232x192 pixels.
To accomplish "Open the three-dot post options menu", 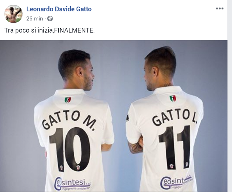I will (x=220, y=8).
